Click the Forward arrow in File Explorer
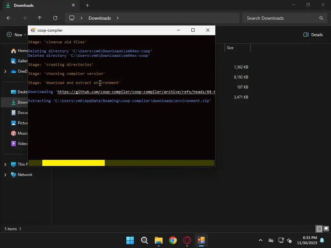The image size is (331, 248). pyautogui.click(x=24, y=18)
